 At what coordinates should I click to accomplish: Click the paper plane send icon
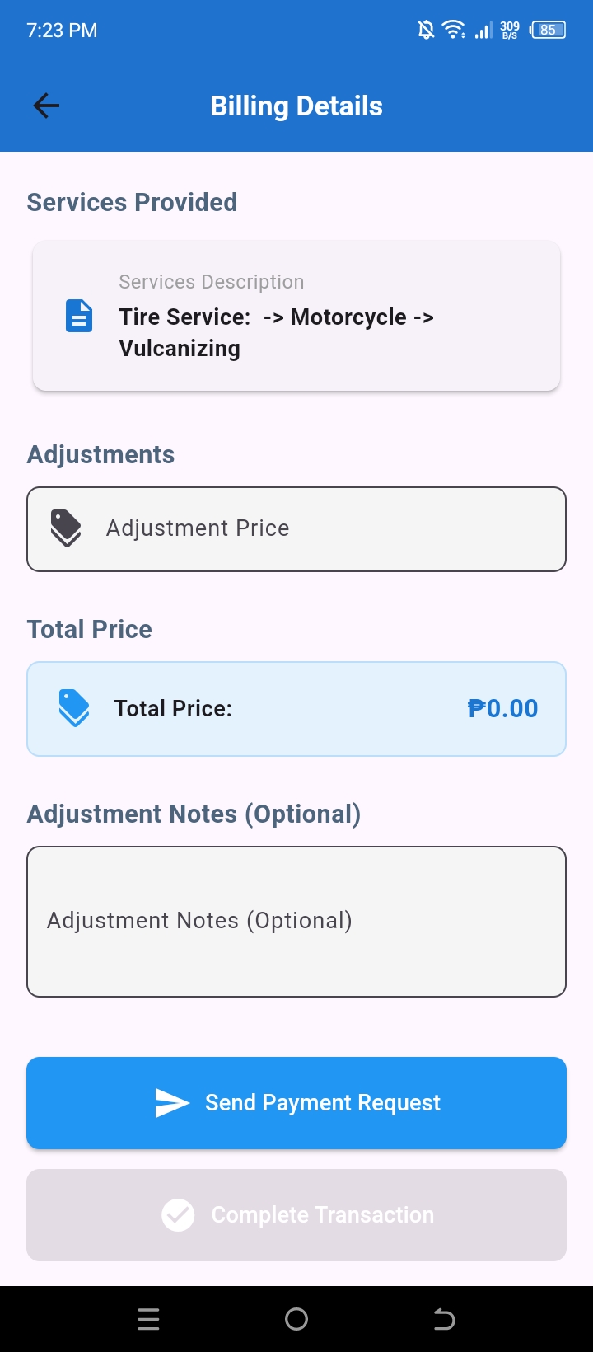tap(172, 1103)
